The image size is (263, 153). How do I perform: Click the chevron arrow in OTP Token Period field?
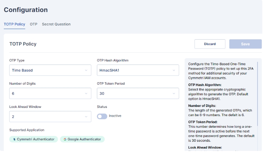coord(174,94)
